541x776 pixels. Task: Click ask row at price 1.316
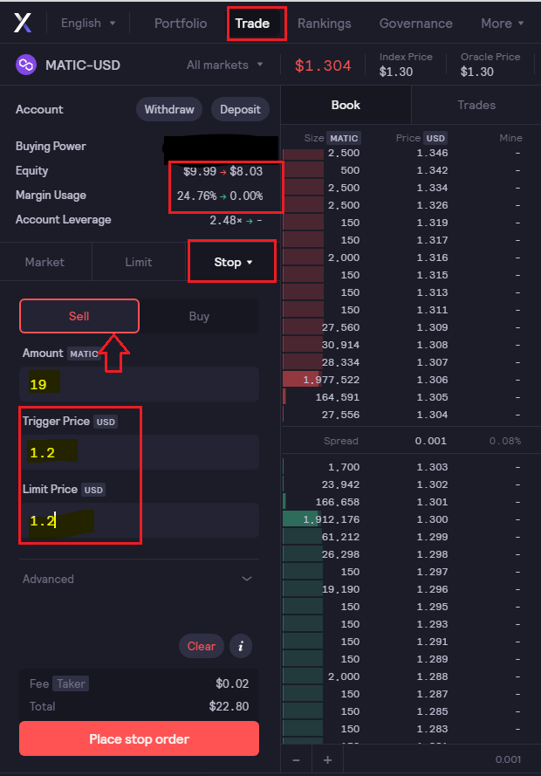[x=411, y=258]
